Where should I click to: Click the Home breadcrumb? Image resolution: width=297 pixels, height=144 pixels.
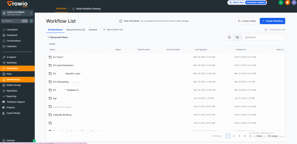coord(52,44)
